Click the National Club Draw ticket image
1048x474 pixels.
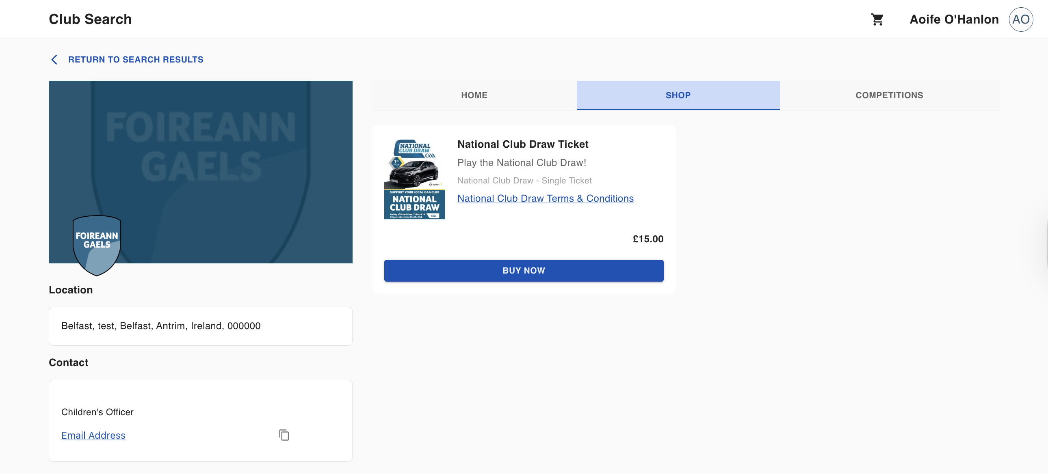click(x=414, y=179)
